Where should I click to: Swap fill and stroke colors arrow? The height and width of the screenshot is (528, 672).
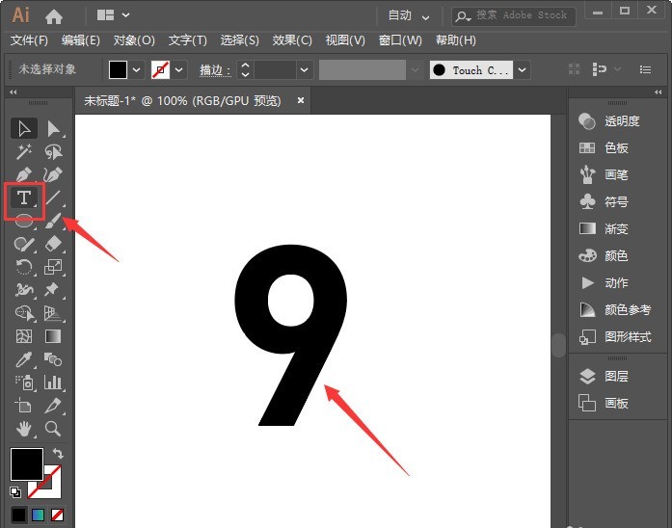click(58, 453)
